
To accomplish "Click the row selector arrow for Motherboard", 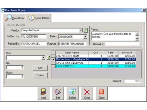I will pos(53,59).
